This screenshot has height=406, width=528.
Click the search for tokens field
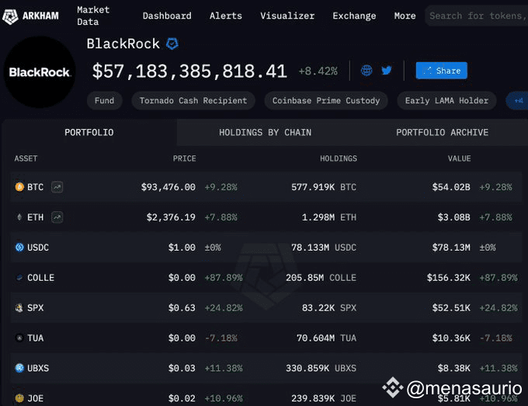click(x=475, y=16)
